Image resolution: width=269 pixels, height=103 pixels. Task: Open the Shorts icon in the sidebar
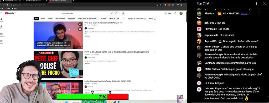pyautogui.click(x=1, y=26)
